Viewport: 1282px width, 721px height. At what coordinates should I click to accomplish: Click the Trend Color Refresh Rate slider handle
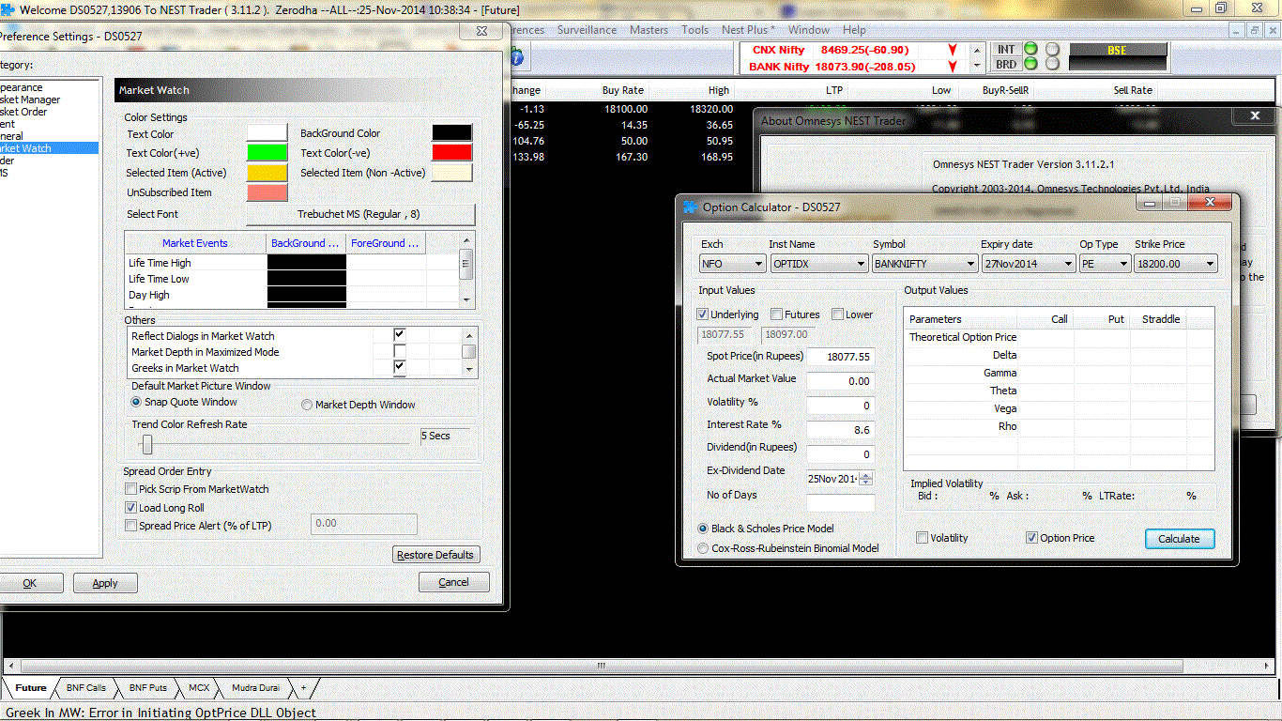147,445
